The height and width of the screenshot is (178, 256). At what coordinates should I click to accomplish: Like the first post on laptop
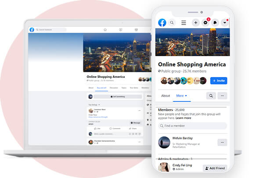(x=97, y=129)
